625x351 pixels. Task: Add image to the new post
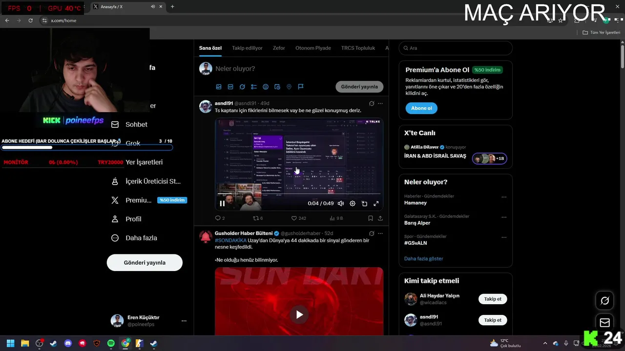(x=219, y=87)
